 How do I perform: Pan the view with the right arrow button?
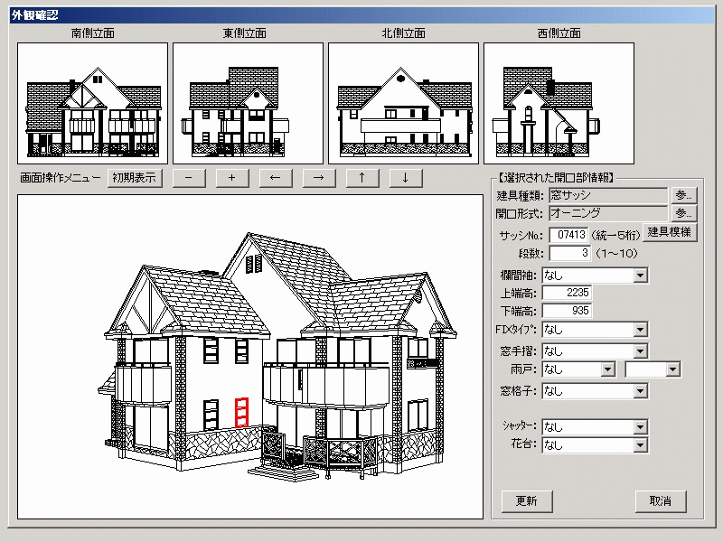click(318, 177)
